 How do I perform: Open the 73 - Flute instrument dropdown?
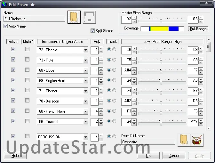85,60
